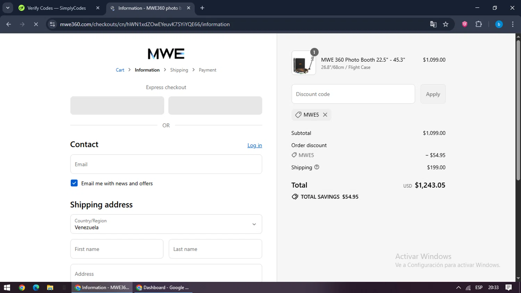
Task: Focus the First name field
Action: [117, 249]
